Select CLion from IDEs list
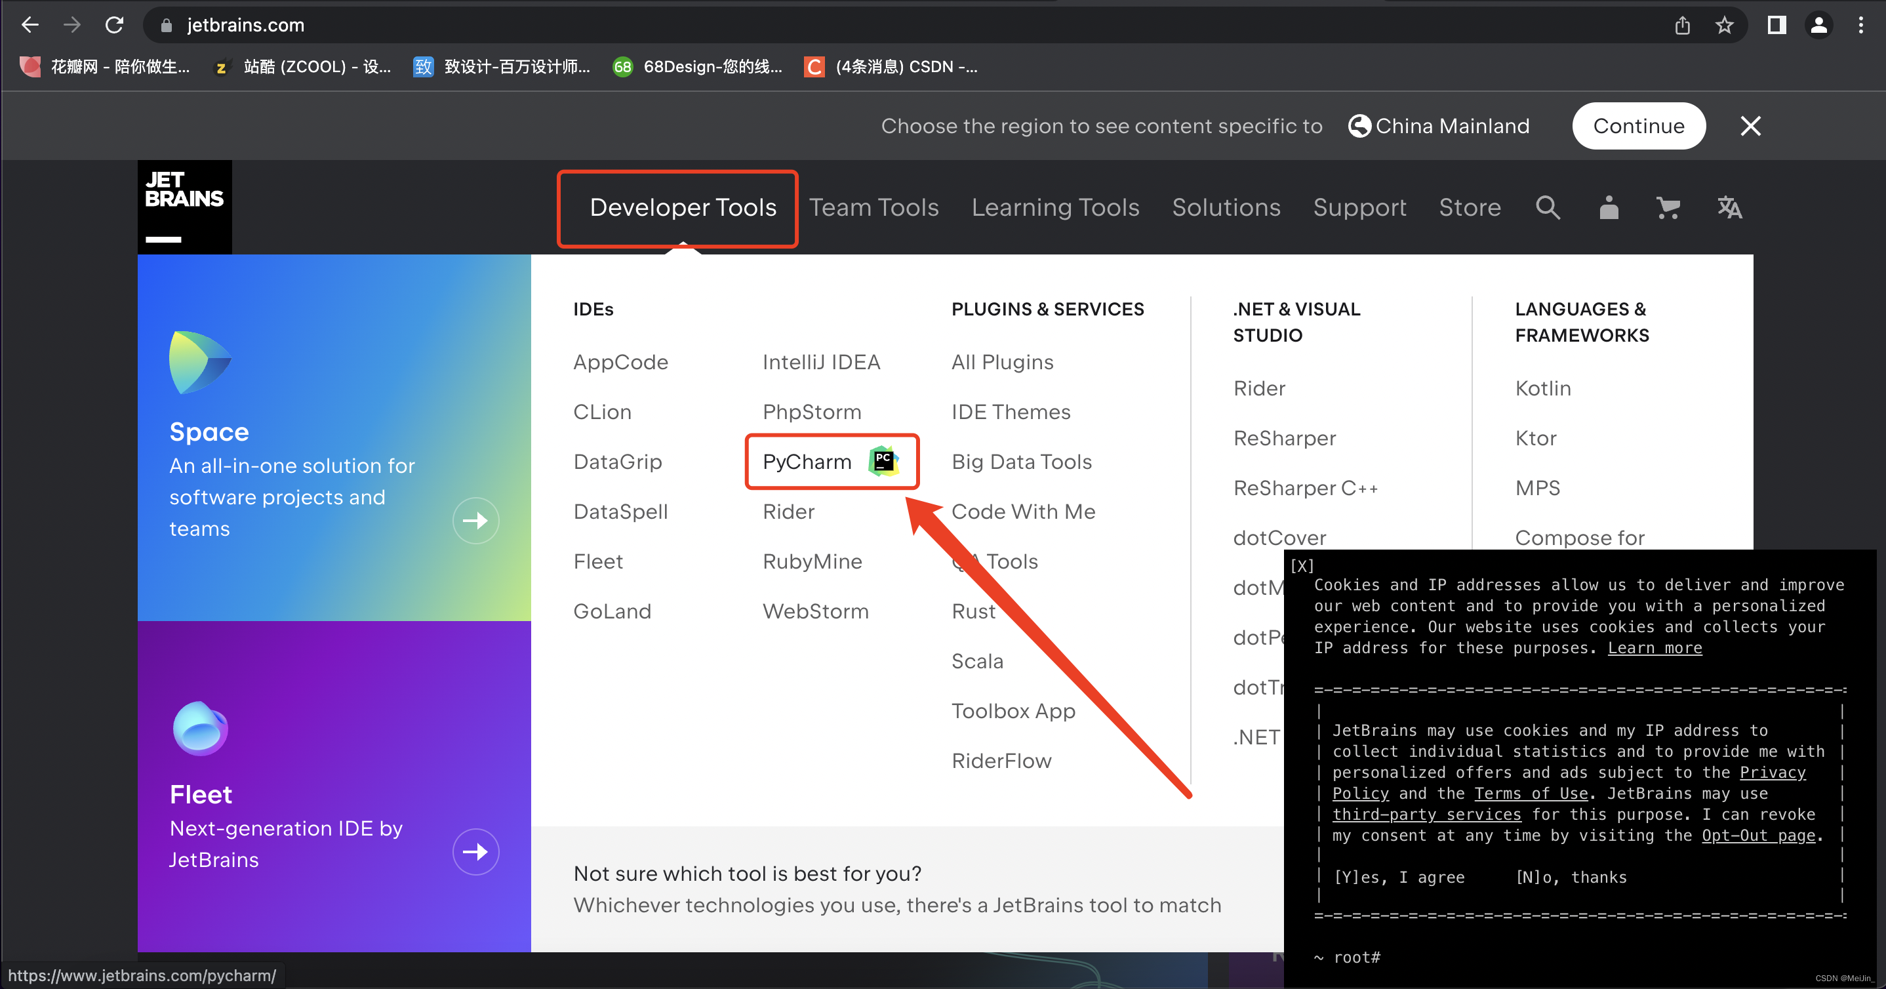The width and height of the screenshot is (1886, 989). click(602, 411)
